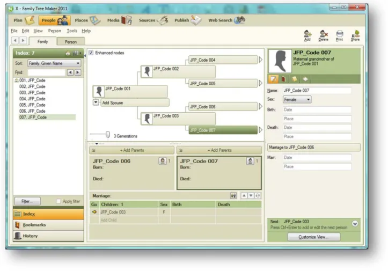The width and height of the screenshot is (388, 271).
Task: Switch to the Person tab
Action: [71, 41]
